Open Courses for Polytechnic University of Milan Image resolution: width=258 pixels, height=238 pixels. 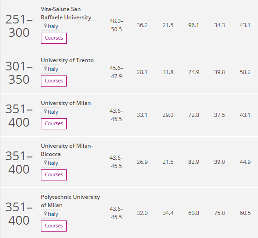tap(54, 226)
